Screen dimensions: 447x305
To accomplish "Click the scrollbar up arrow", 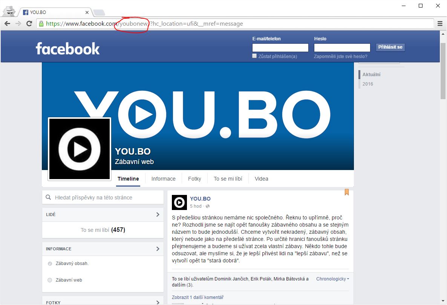I will click(443, 34).
